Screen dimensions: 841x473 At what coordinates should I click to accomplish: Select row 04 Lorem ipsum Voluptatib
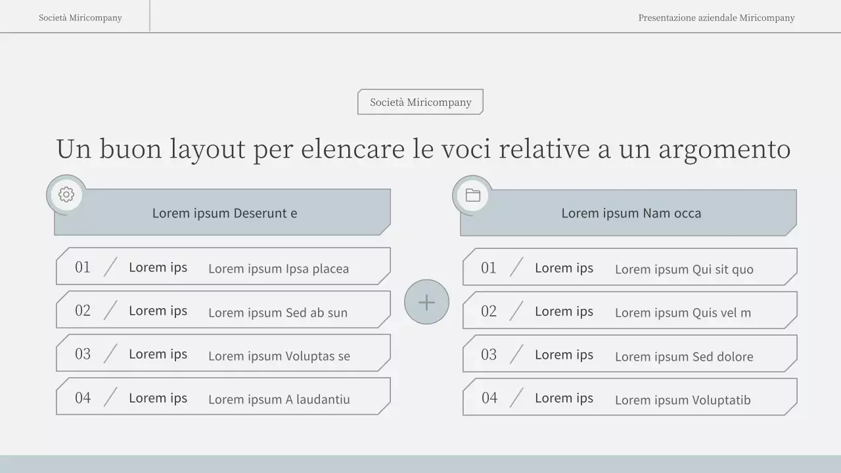pos(629,397)
